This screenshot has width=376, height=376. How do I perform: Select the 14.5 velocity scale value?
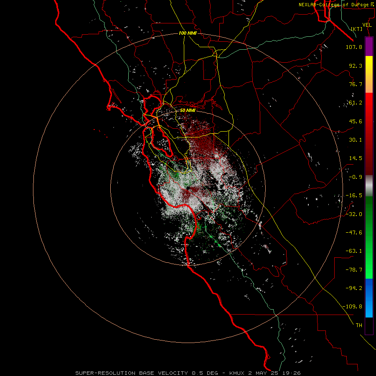[356, 158]
